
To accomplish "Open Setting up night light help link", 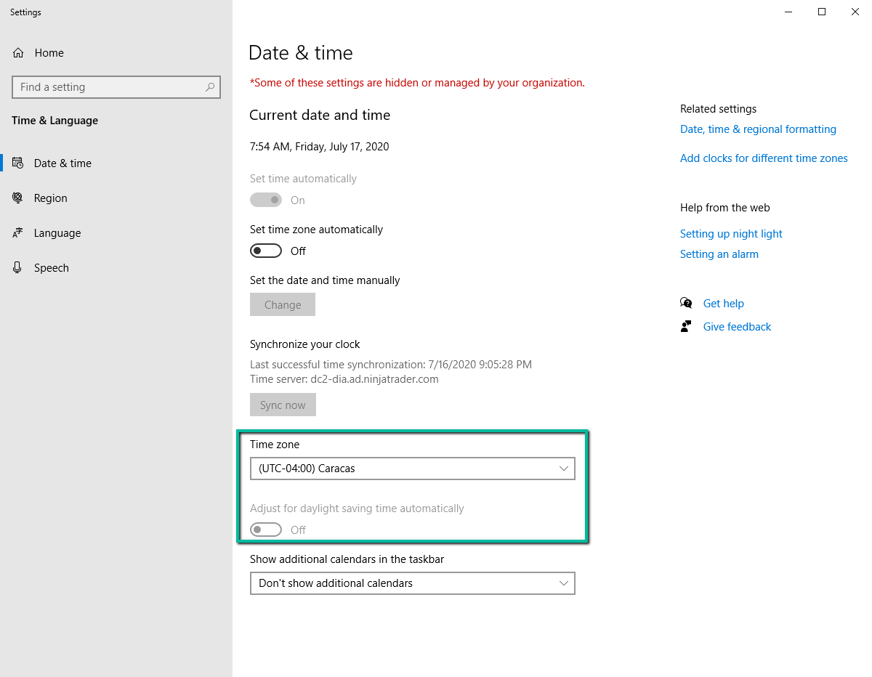I will pos(731,234).
